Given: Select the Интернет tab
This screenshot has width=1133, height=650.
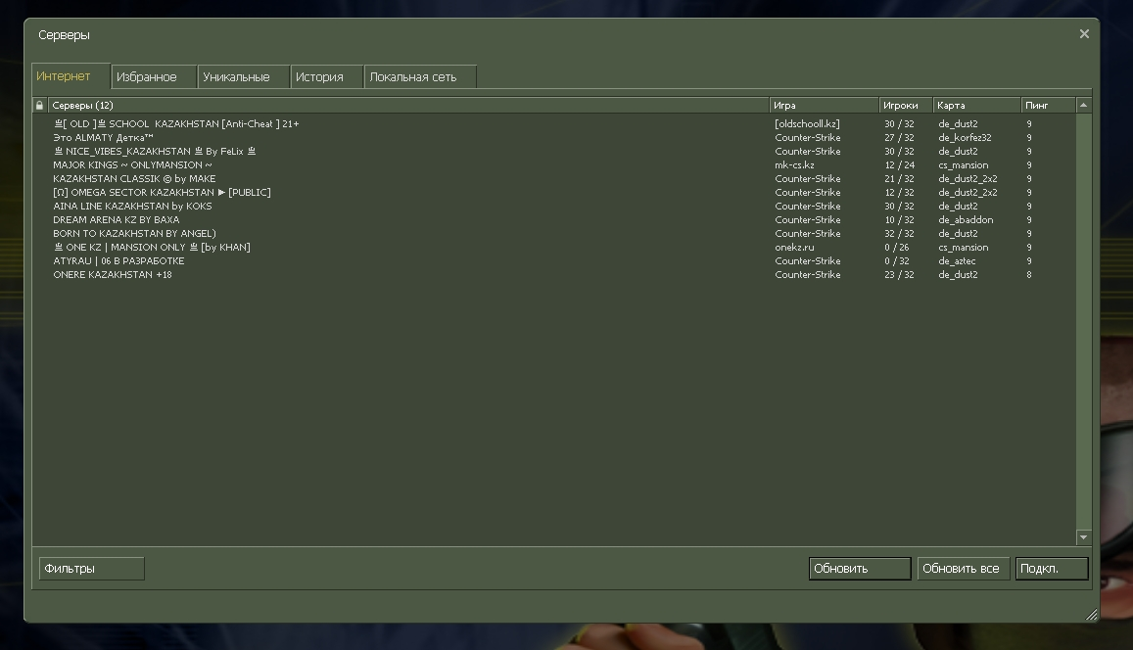Looking at the screenshot, I should 64,76.
